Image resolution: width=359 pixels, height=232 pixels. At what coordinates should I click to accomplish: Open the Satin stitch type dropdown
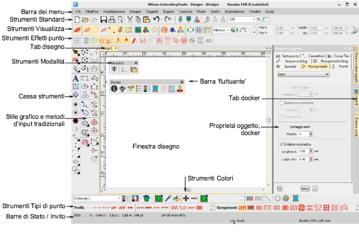[x=327, y=74]
